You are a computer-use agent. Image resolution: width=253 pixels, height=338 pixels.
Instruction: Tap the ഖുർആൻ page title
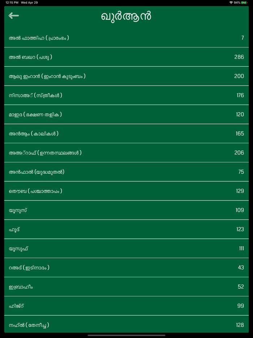pyautogui.click(x=126, y=16)
